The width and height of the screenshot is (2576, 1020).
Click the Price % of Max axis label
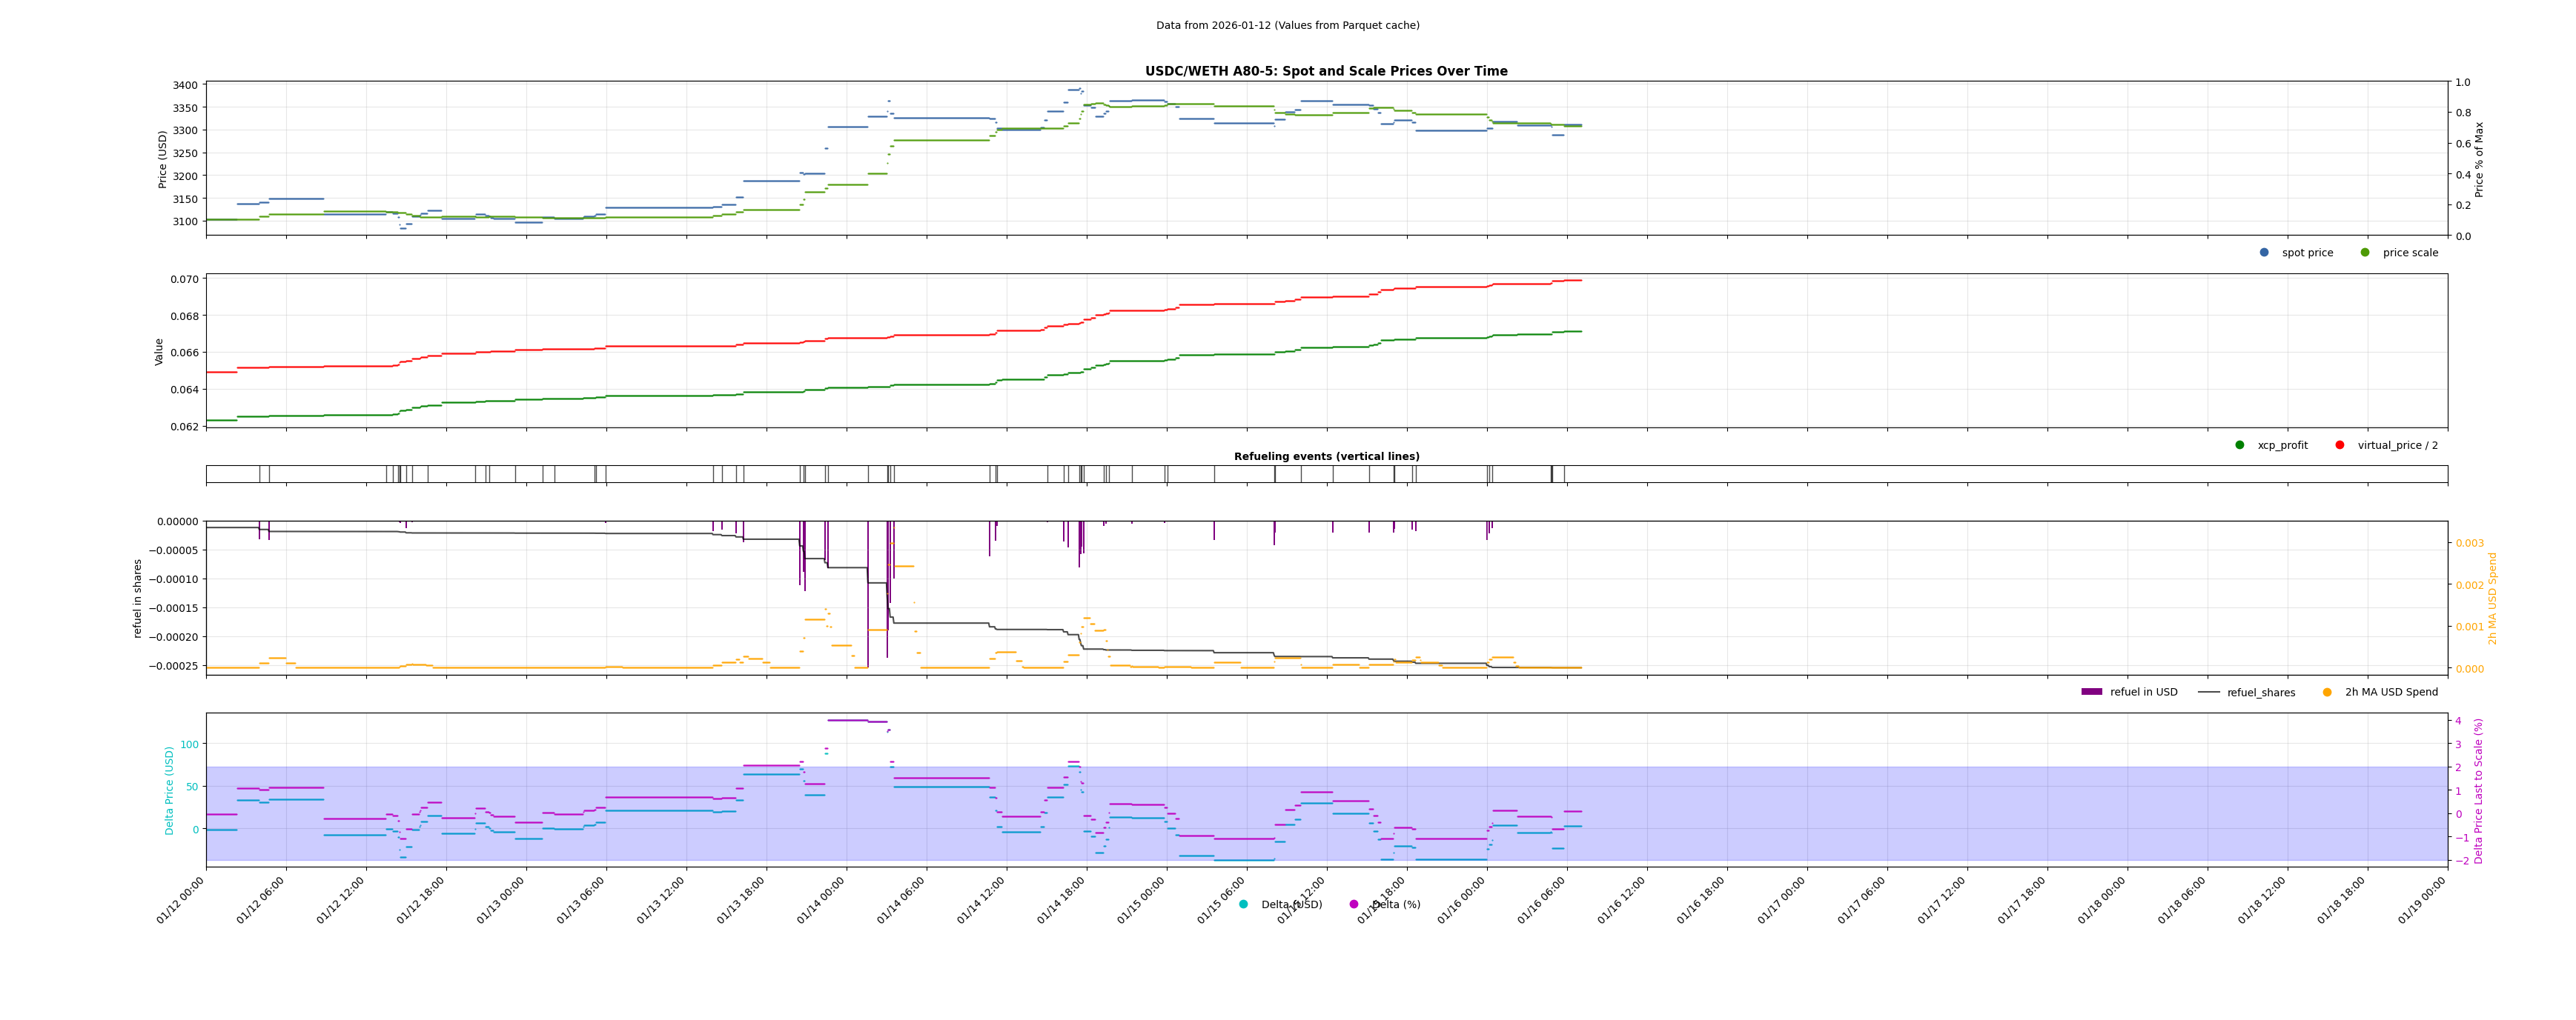(2479, 159)
